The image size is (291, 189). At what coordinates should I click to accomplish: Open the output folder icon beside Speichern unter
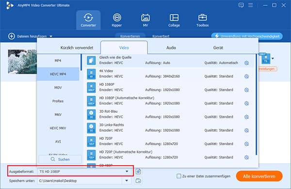(x=138, y=181)
